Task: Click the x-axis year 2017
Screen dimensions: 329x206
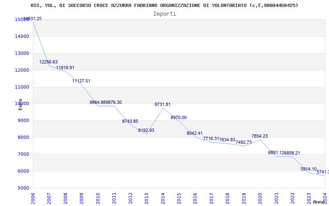Action: (x=211, y=198)
